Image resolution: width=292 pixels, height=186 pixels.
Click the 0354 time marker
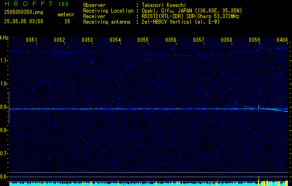[x=115, y=40]
